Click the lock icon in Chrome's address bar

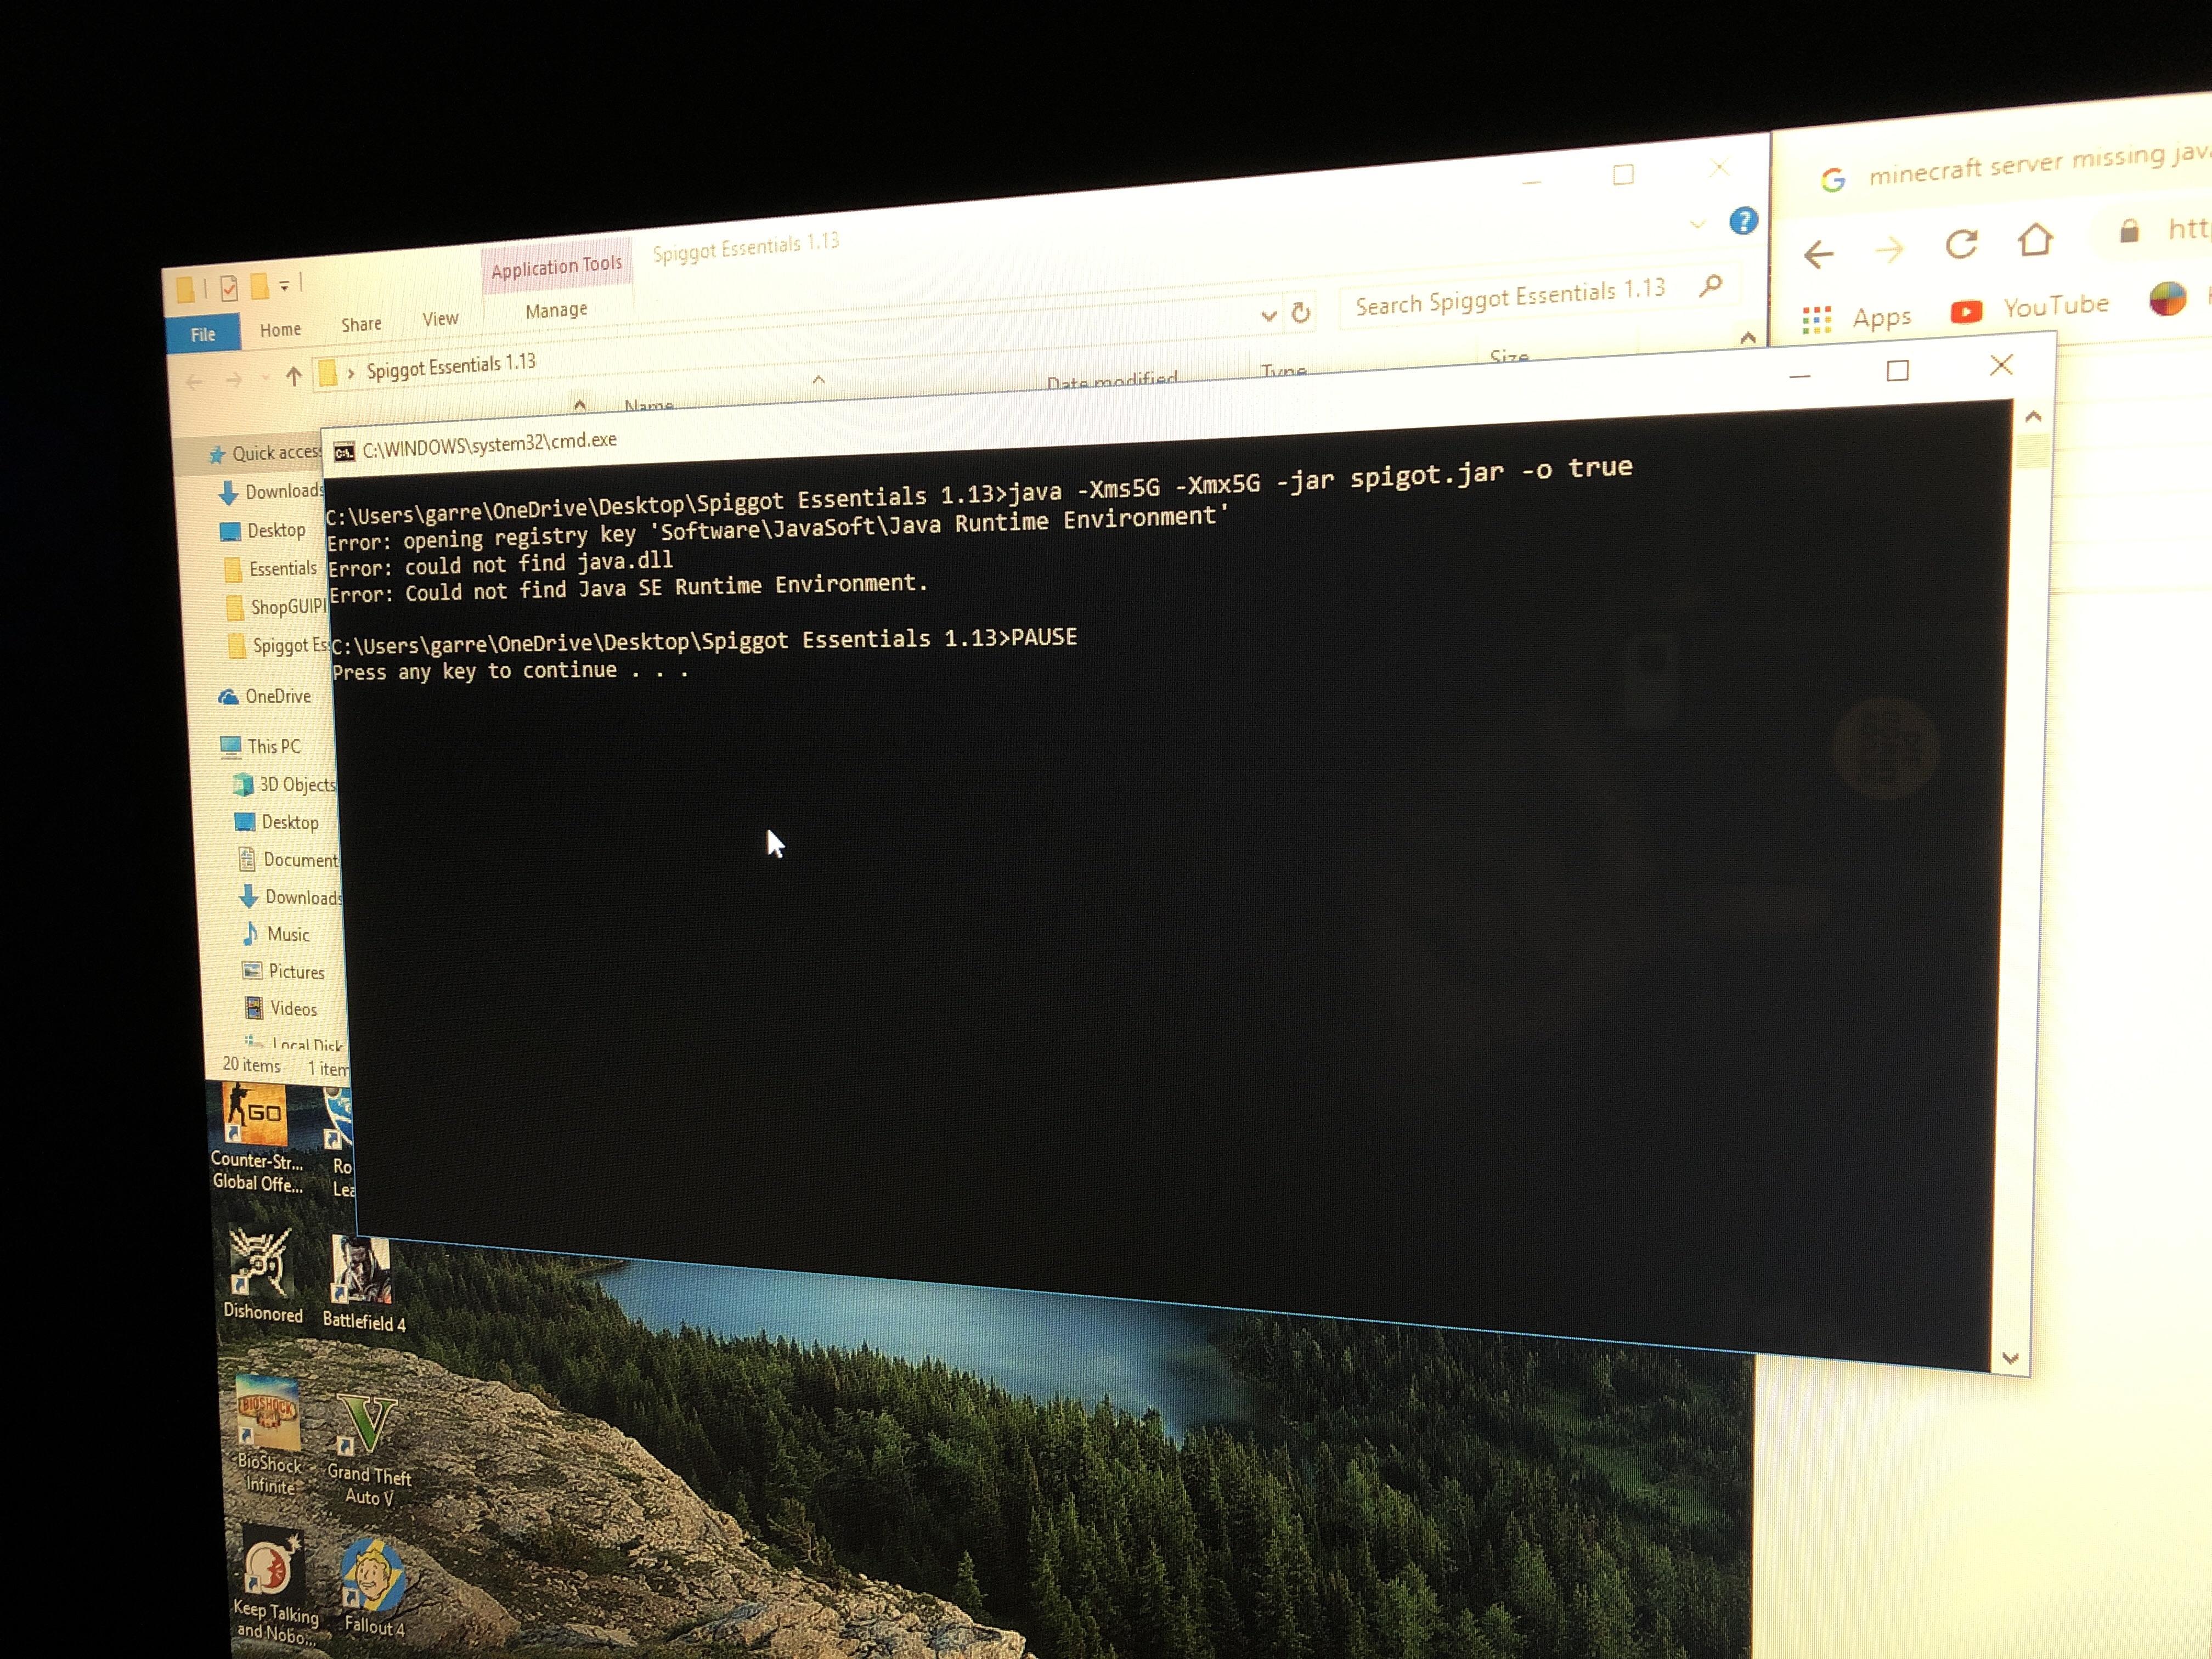(2129, 231)
